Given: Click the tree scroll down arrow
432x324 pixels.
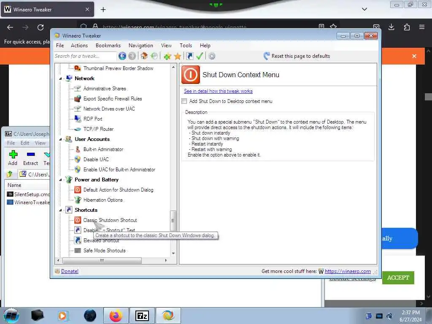Looking at the screenshot, I should pyautogui.click(x=173, y=253).
